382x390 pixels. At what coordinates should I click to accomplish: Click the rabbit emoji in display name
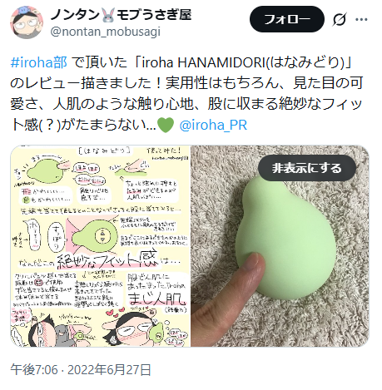click(108, 15)
